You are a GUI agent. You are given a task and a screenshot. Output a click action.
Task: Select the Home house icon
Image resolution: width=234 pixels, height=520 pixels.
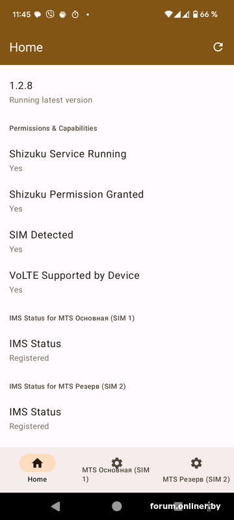[37, 463]
